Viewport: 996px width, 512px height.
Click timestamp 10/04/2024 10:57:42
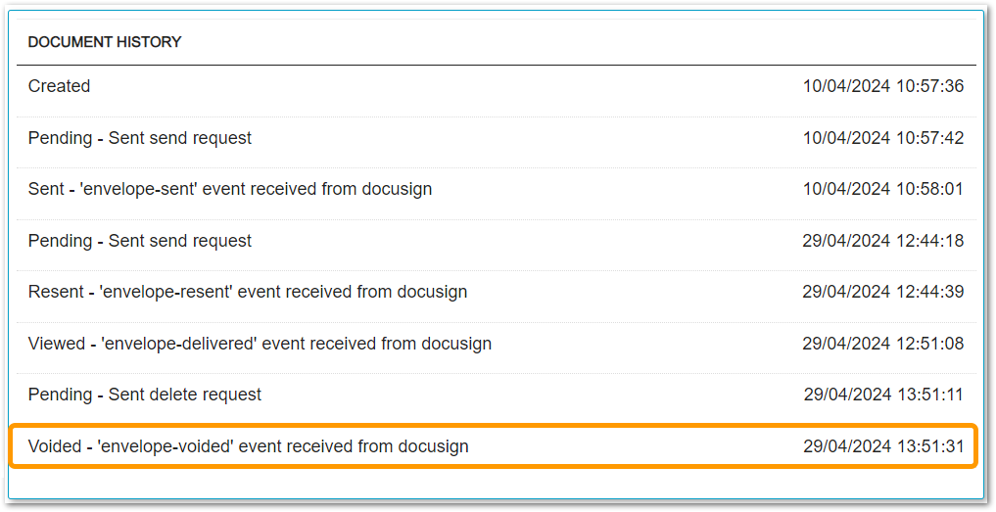pos(883,138)
